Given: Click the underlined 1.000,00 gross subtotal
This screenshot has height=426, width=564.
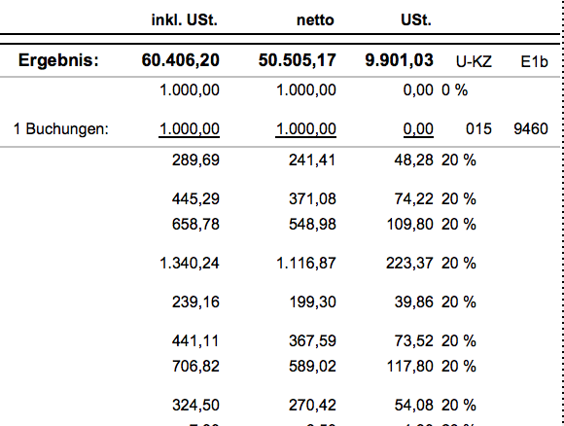Looking at the screenshot, I should click(x=190, y=129).
